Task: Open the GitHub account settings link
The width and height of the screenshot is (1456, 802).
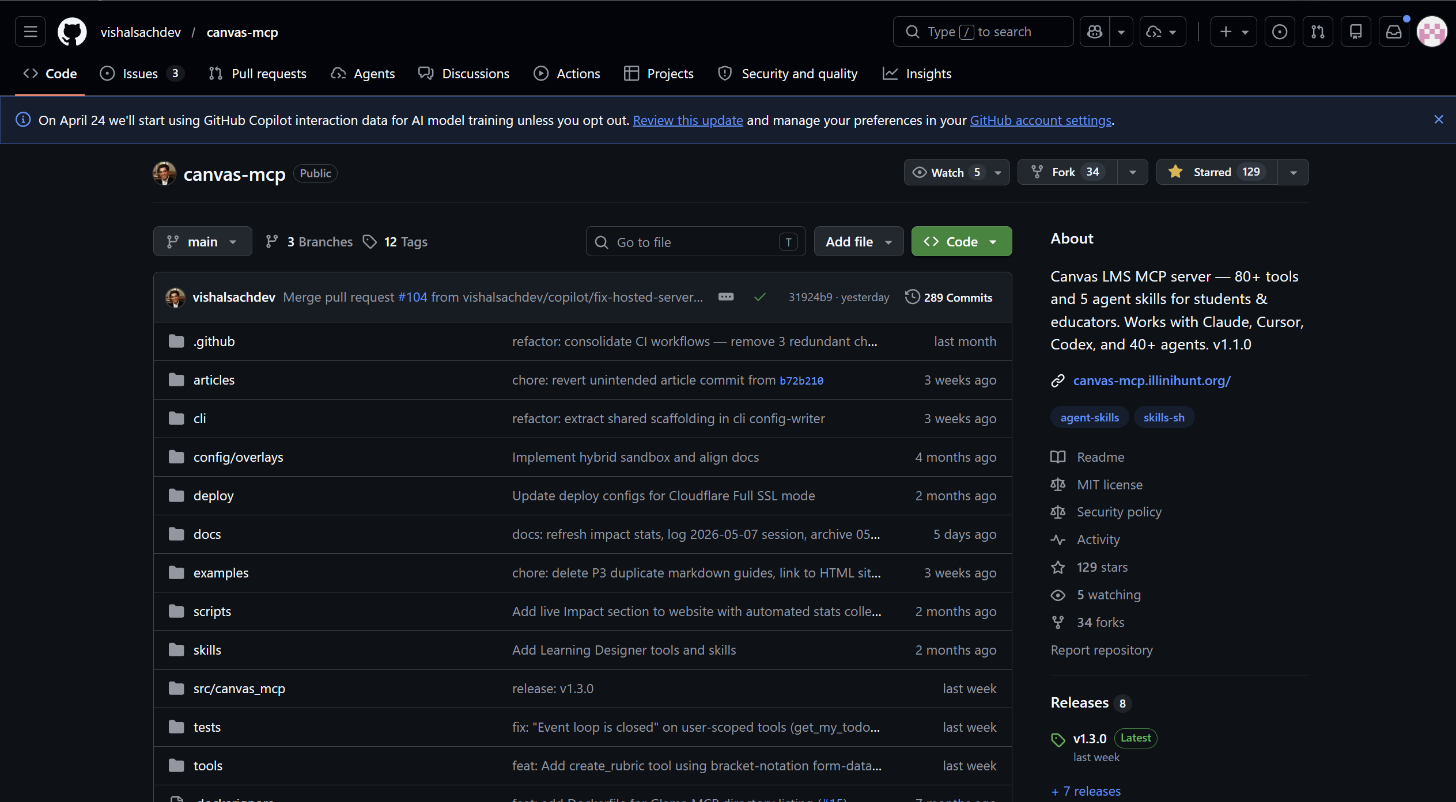Action: tap(1041, 120)
